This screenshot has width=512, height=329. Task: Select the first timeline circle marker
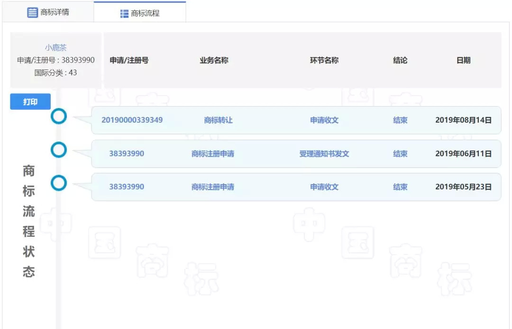click(x=59, y=116)
